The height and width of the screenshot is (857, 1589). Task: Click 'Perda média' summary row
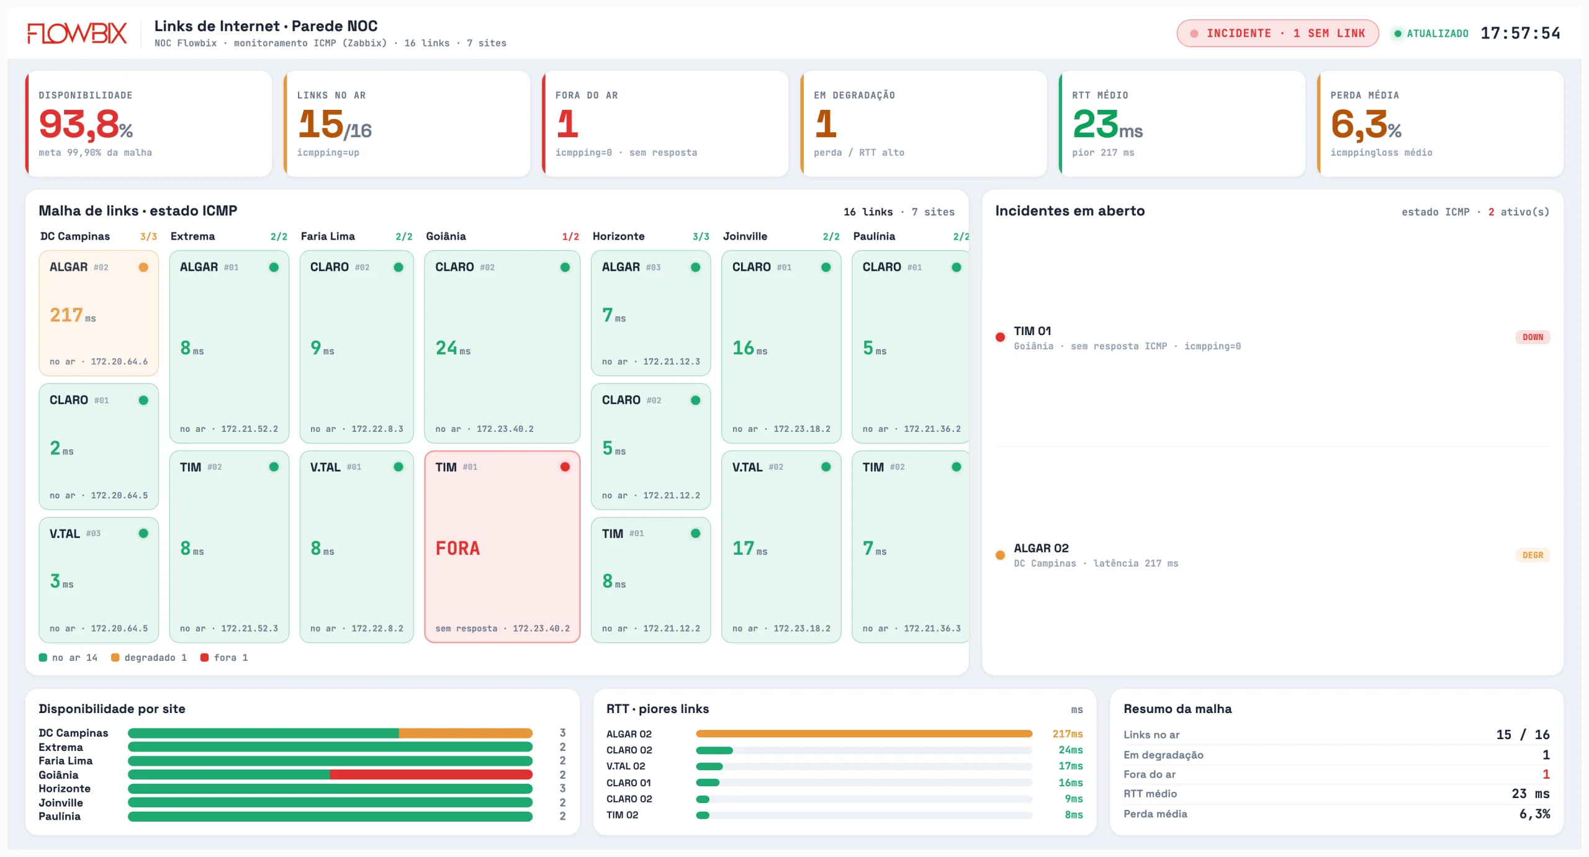(1336, 814)
